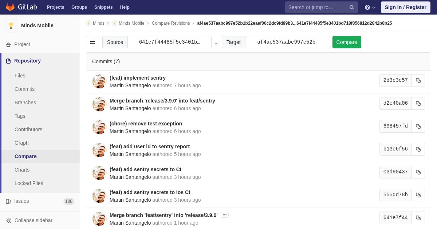Expand the last merge commit description ellipsis
437x229 pixels.
pos(225,215)
